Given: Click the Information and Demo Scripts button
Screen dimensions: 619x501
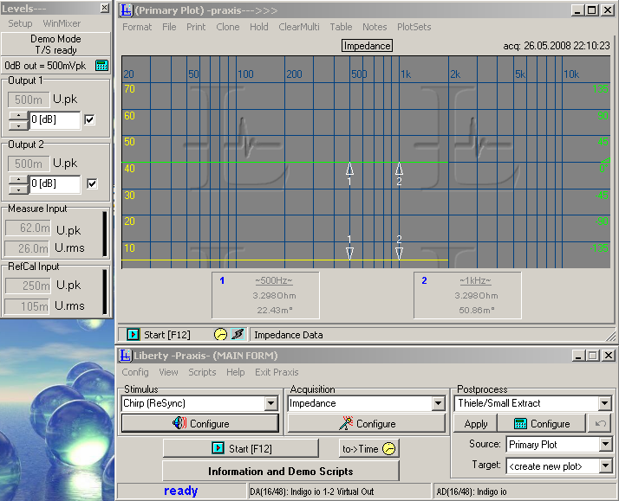Looking at the screenshot, I should tap(280, 472).
